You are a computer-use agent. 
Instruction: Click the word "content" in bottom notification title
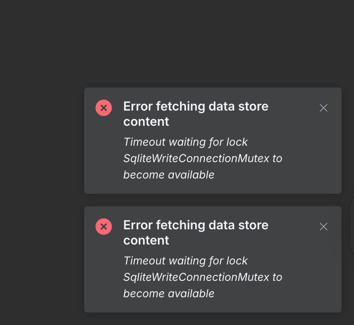146,240
